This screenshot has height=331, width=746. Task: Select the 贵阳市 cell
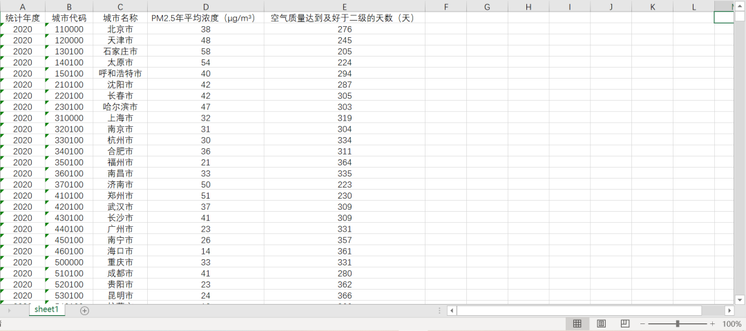120,285
